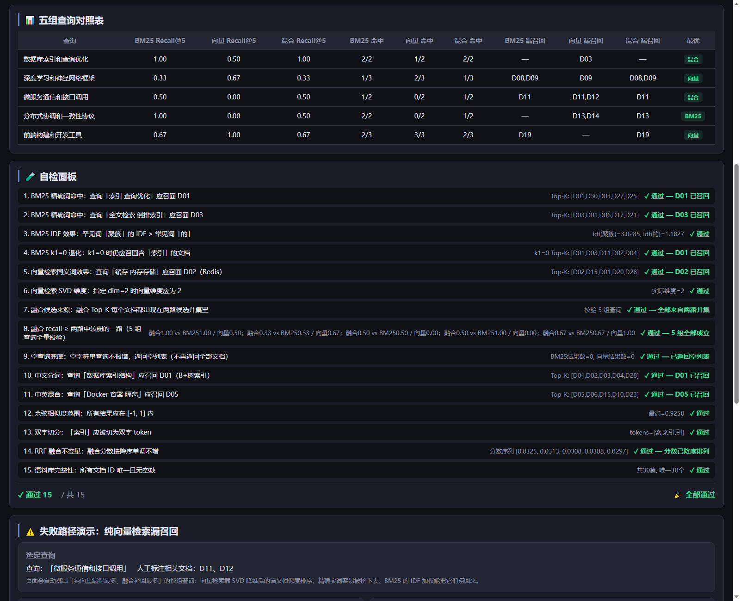Click self-check item 13 双字切分

pos(366,432)
